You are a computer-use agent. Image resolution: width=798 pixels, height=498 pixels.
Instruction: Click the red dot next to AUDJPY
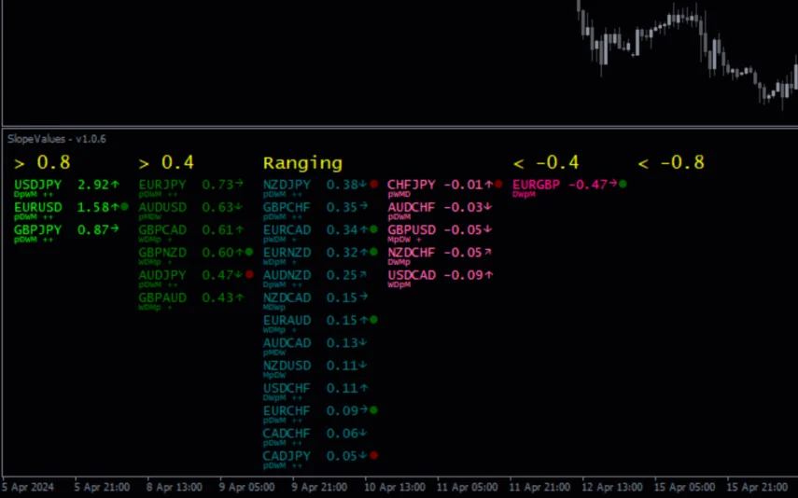tap(249, 275)
